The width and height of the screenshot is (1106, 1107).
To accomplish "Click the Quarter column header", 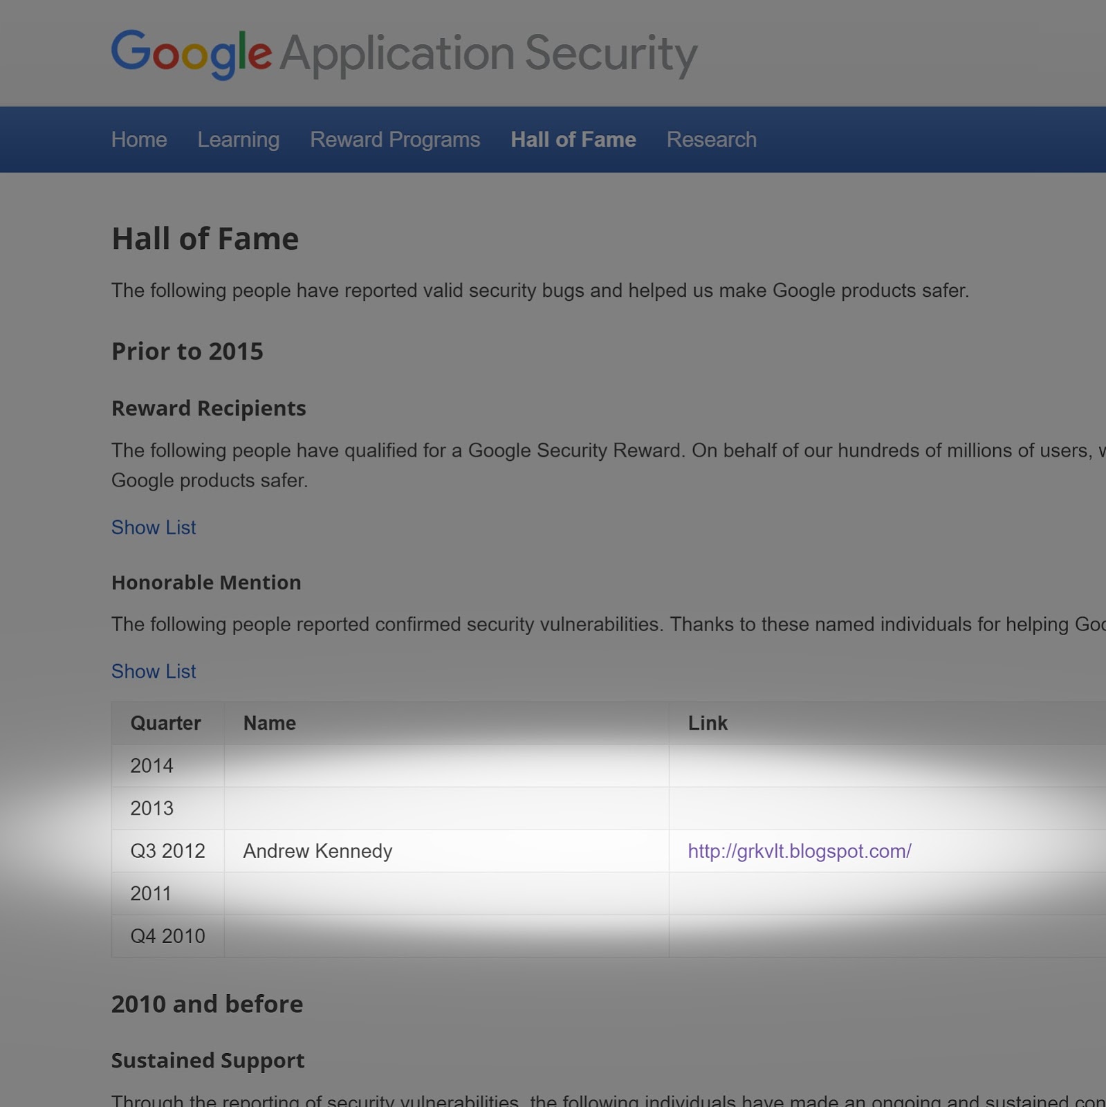I will click(x=168, y=723).
